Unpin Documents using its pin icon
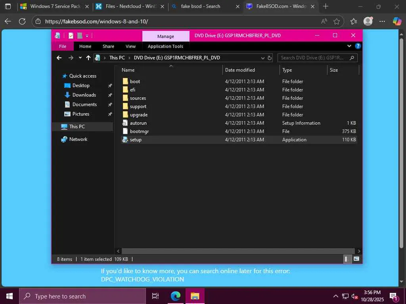 [x=110, y=104]
